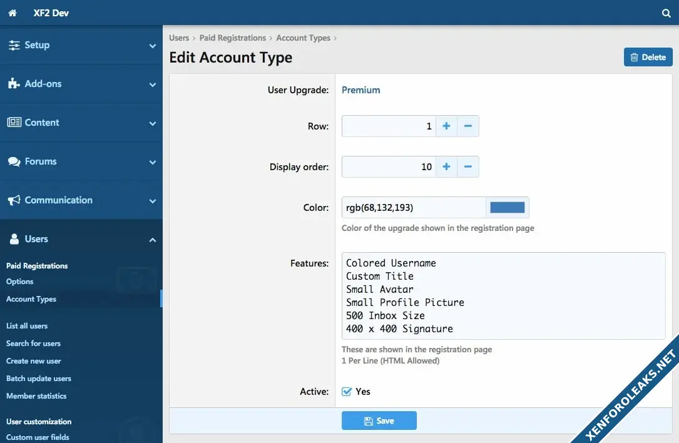This screenshot has height=443, width=679.
Task: Uncheck the Active Yes checkbox
Action: [347, 392]
